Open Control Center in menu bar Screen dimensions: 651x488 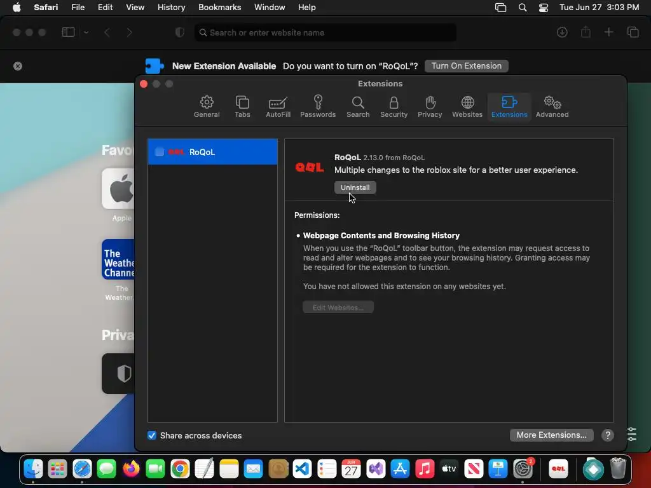(x=543, y=8)
